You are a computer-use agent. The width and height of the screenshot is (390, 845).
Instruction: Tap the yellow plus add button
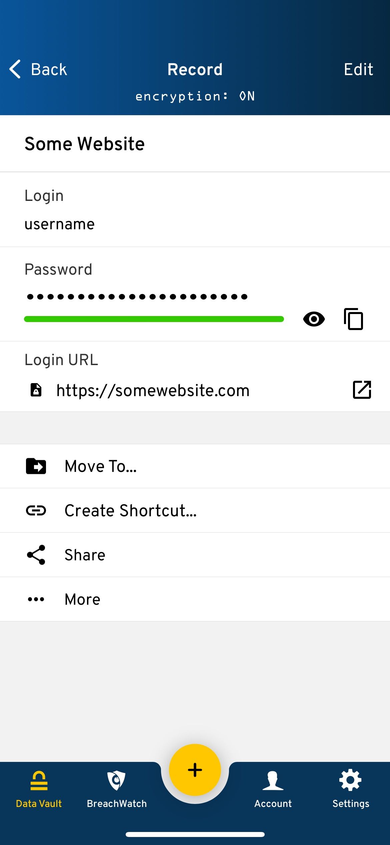click(195, 770)
